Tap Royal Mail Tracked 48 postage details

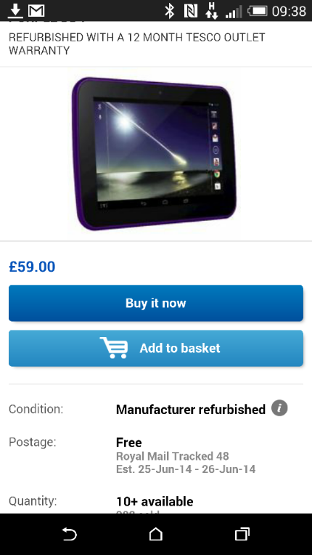coord(173,456)
